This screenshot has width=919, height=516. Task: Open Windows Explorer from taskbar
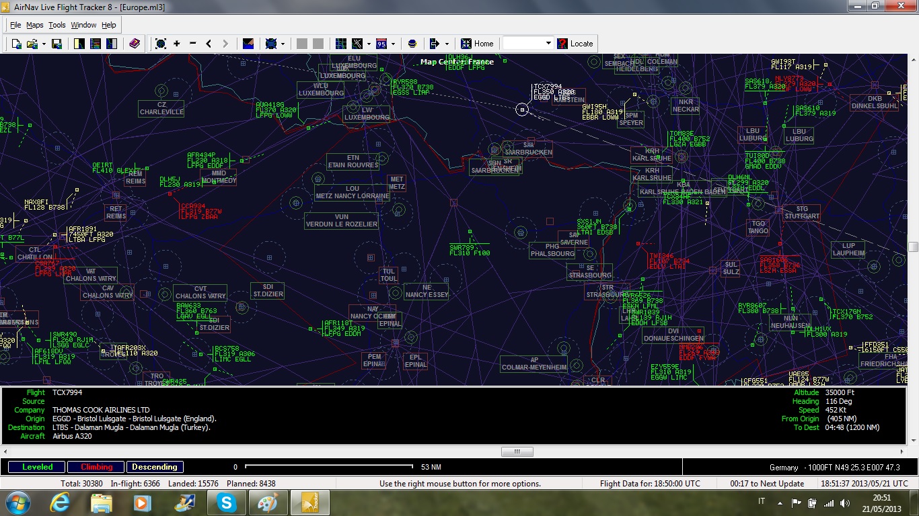pyautogui.click(x=102, y=503)
